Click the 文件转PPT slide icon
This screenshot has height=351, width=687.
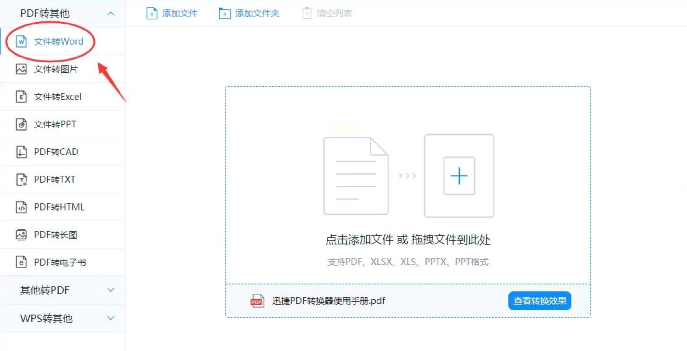tap(21, 124)
